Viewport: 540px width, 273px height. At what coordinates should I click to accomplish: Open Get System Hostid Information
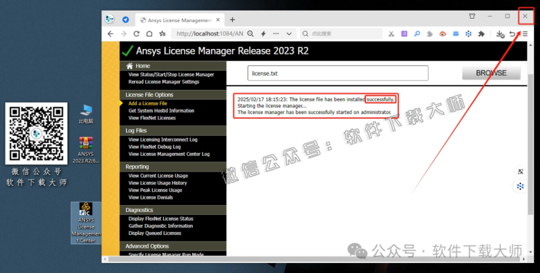[x=161, y=111]
